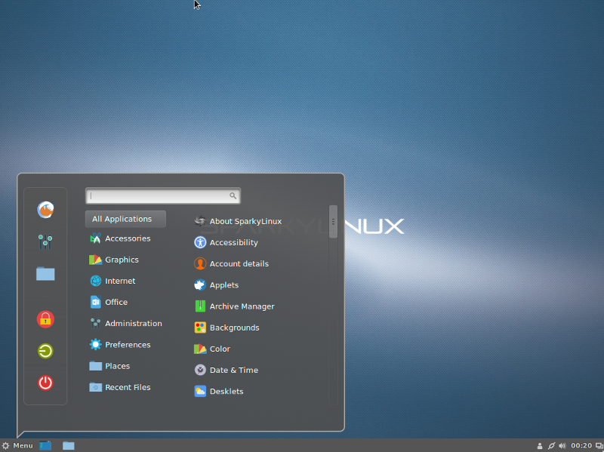Click the volume speaker tray icon

[562, 446]
